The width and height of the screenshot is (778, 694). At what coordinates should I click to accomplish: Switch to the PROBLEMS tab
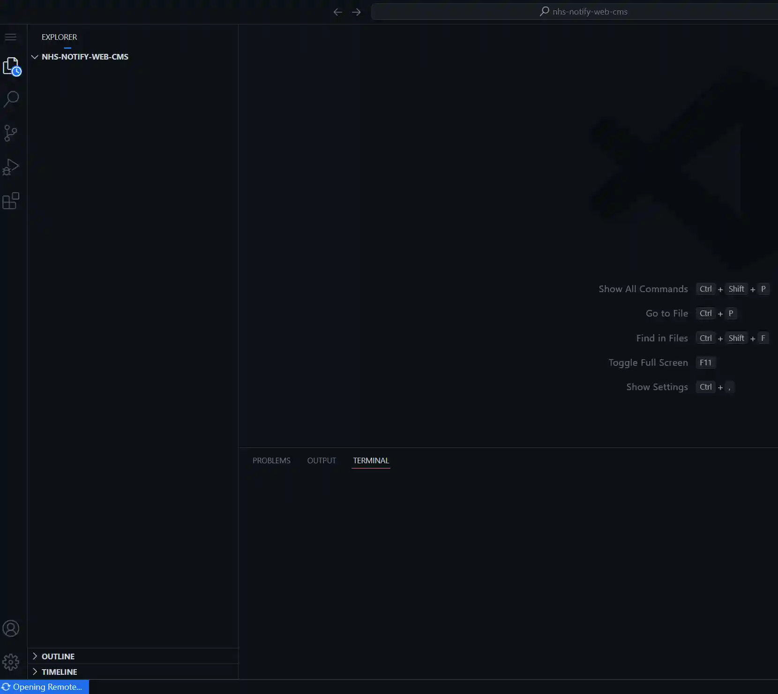click(x=271, y=460)
